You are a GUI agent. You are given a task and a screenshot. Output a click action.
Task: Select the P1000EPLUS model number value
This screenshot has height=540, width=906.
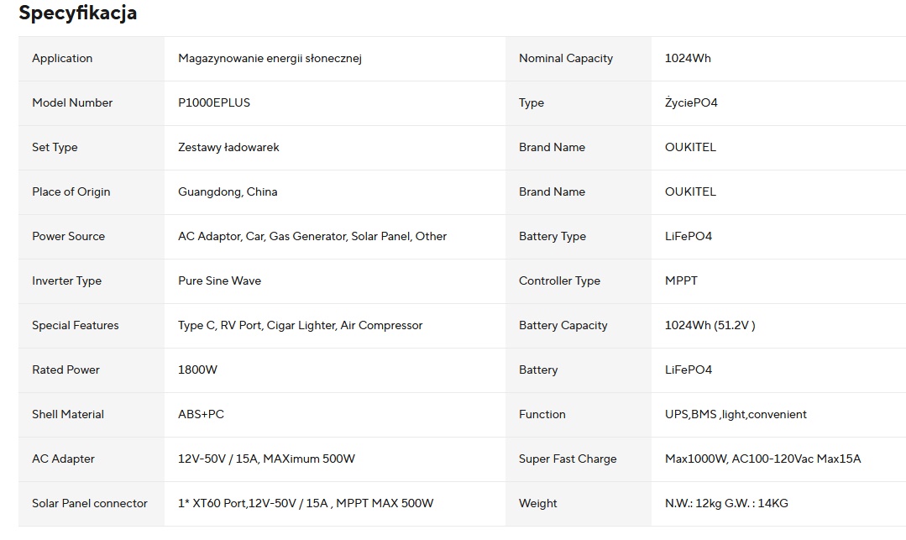[x=214, y=103]
